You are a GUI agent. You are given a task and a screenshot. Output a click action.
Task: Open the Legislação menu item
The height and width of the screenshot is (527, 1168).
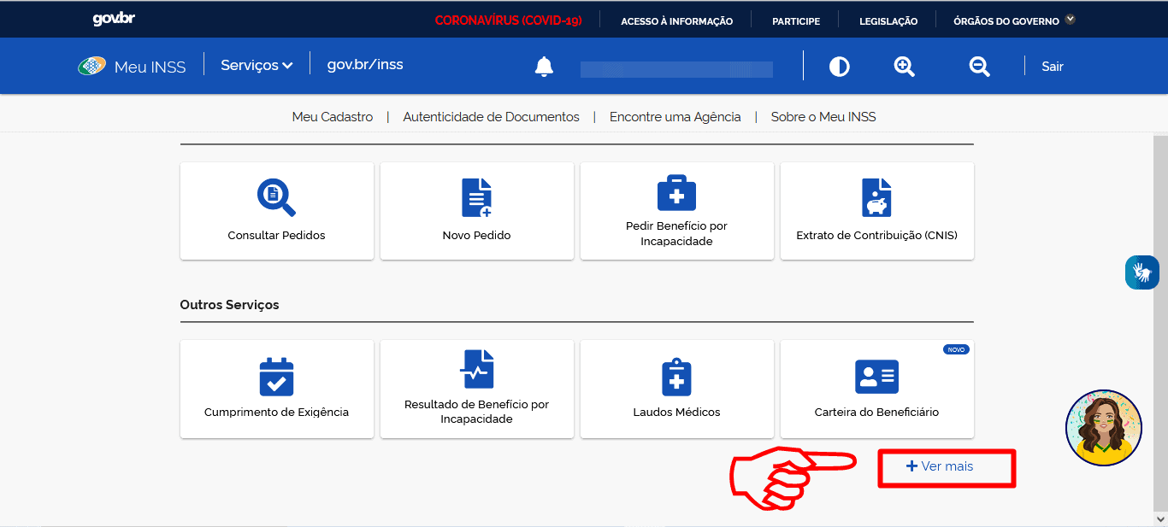888,21
